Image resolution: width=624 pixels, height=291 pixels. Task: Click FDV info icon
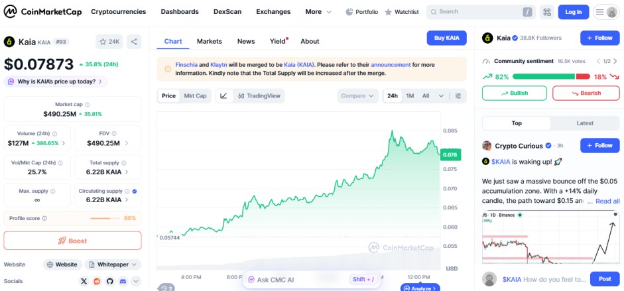pos(114,134)
